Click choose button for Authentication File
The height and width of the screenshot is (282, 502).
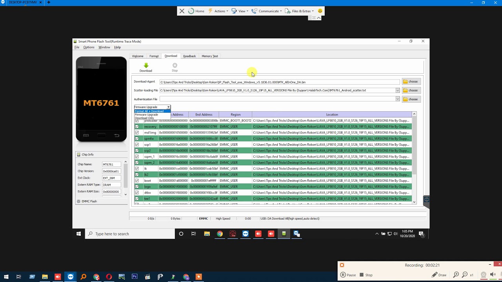(411, 99)
